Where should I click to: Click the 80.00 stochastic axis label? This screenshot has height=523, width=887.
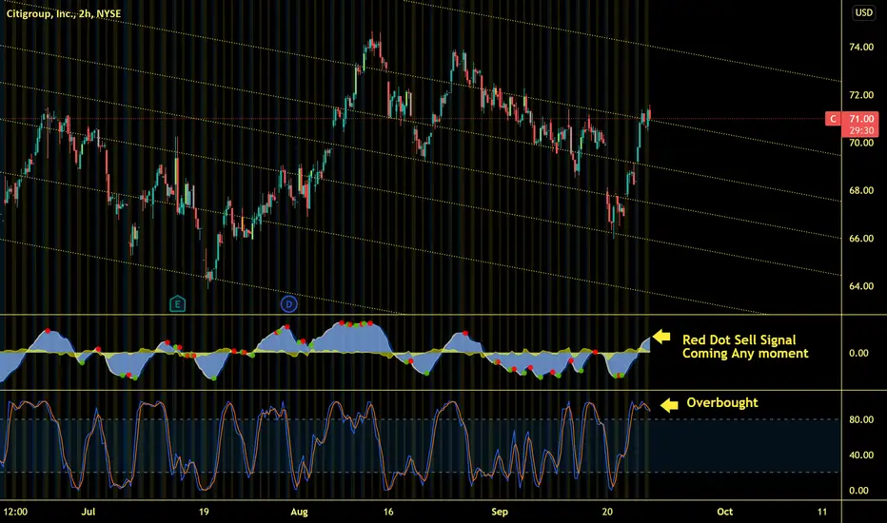[861, 419]
